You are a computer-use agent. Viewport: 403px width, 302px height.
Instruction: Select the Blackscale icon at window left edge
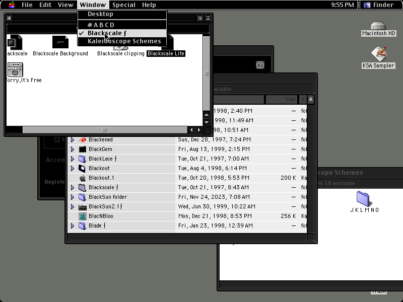[x=15, y=42]
